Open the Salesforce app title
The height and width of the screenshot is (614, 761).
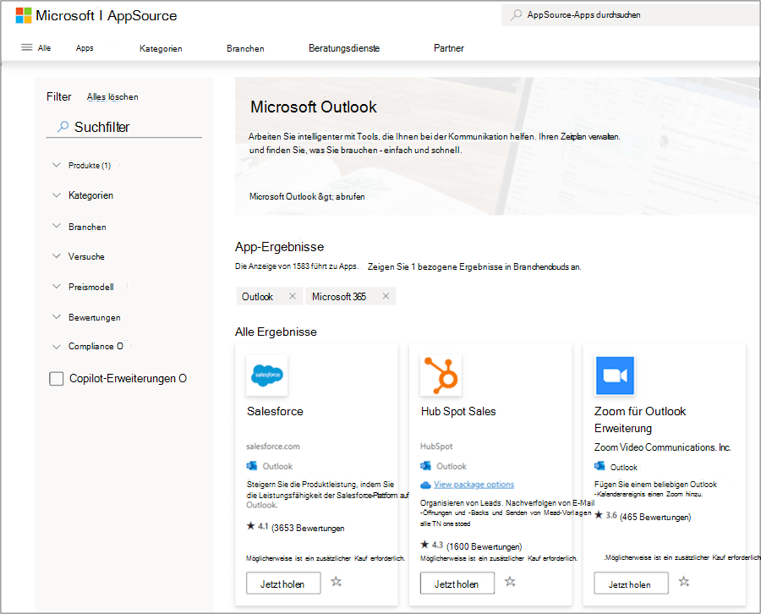click(275, 411)
